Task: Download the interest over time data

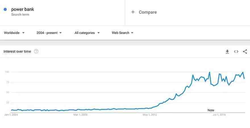Action: tap(227, 51)
